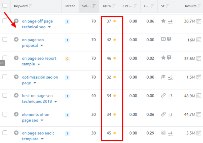Click image SERP feature icon for audit template row
203x143 pixels.
point(163,132)
